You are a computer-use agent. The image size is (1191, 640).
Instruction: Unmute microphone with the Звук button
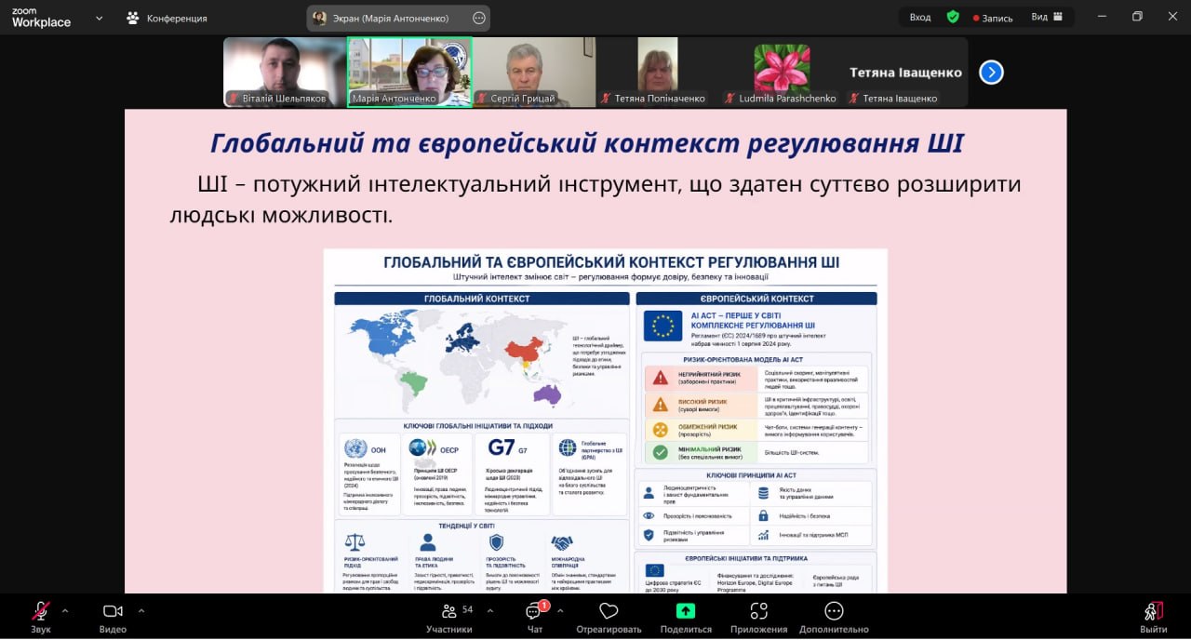pos(40,617)
